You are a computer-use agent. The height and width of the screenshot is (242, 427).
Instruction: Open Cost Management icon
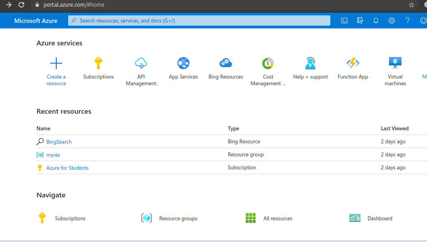268,63
